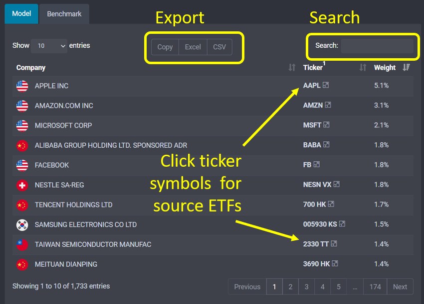This screenshot has height=304, width=424.
Task: Open external link icon next to AAPL
Action: tap(326, 85)
